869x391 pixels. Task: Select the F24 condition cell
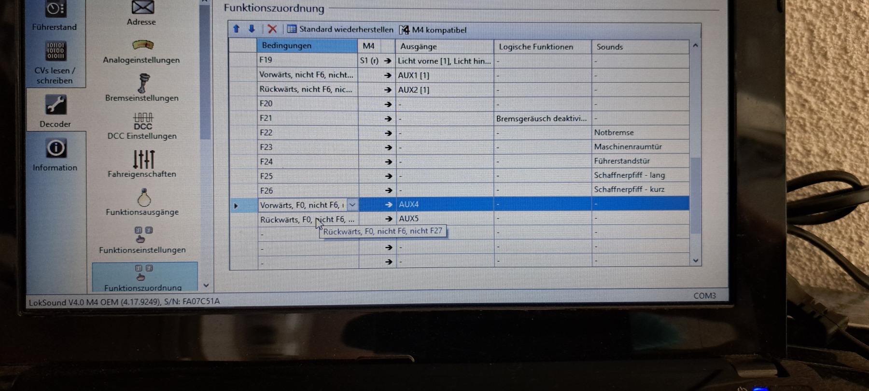(x=308, y=162)
